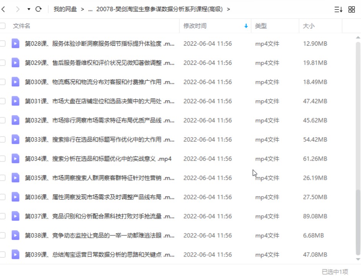Open the navigation history dropdown arrow
Viewport: 361px width, 278px height.
29,9
